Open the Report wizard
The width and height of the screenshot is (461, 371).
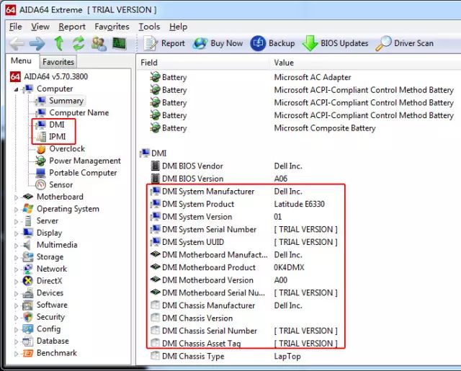click(x=164, y=43)
